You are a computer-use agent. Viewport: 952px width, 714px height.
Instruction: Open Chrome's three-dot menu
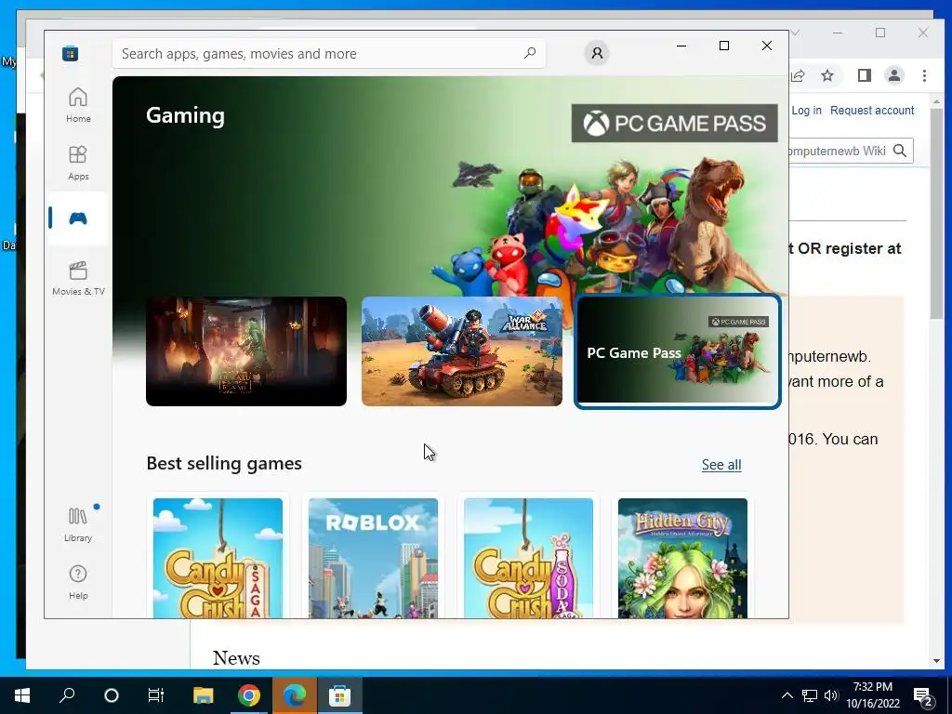[x=924, y=75]
